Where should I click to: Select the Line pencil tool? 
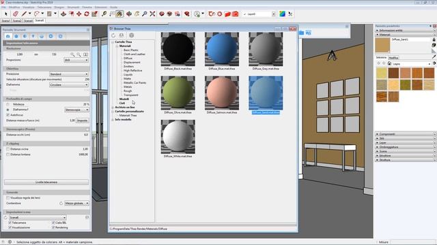(25, 14)
